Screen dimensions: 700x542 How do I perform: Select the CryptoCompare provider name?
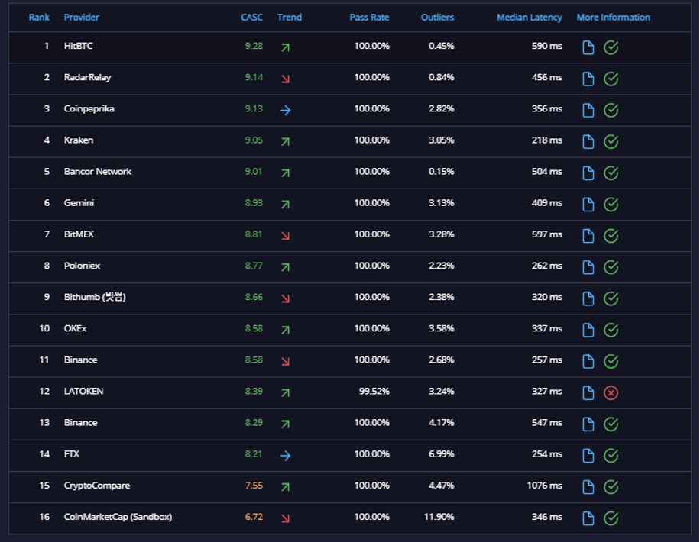pos(97,486)
